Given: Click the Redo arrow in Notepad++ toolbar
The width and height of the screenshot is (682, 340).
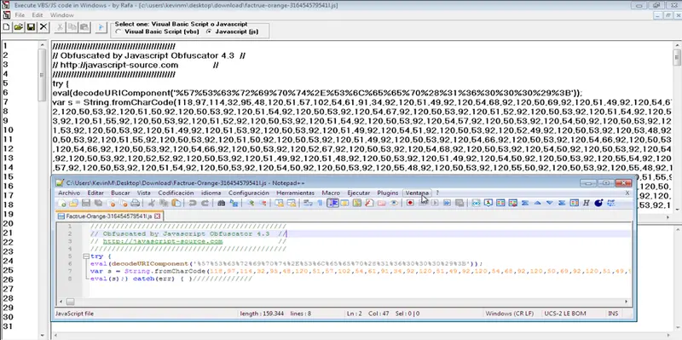Looking at the screenshot, I should click(x=205, y=203).
